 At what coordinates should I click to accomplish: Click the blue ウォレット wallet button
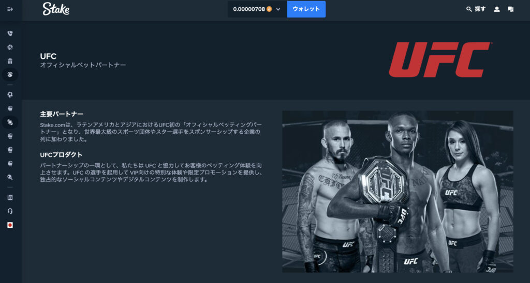tap(306, 9)
